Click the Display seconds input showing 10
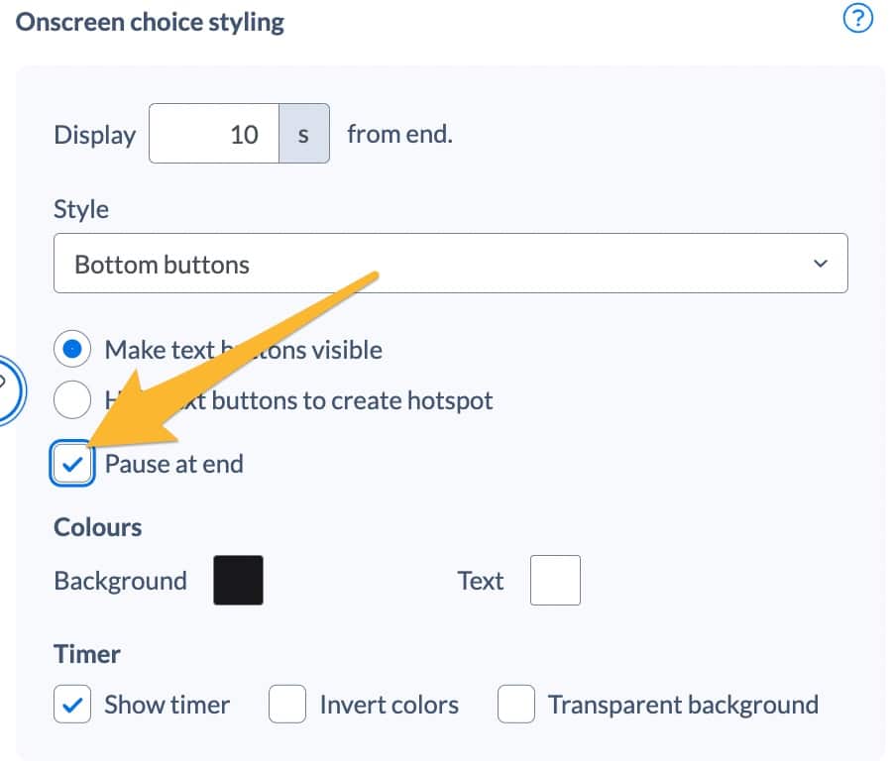Viewport: 892px width, 771px height. point(214,134)
